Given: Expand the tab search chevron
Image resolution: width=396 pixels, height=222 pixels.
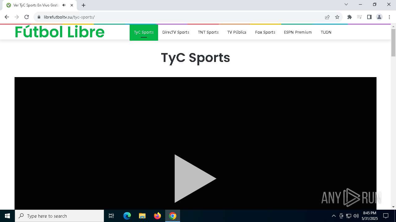Looking at the screenshot, I should pos(346,4).
